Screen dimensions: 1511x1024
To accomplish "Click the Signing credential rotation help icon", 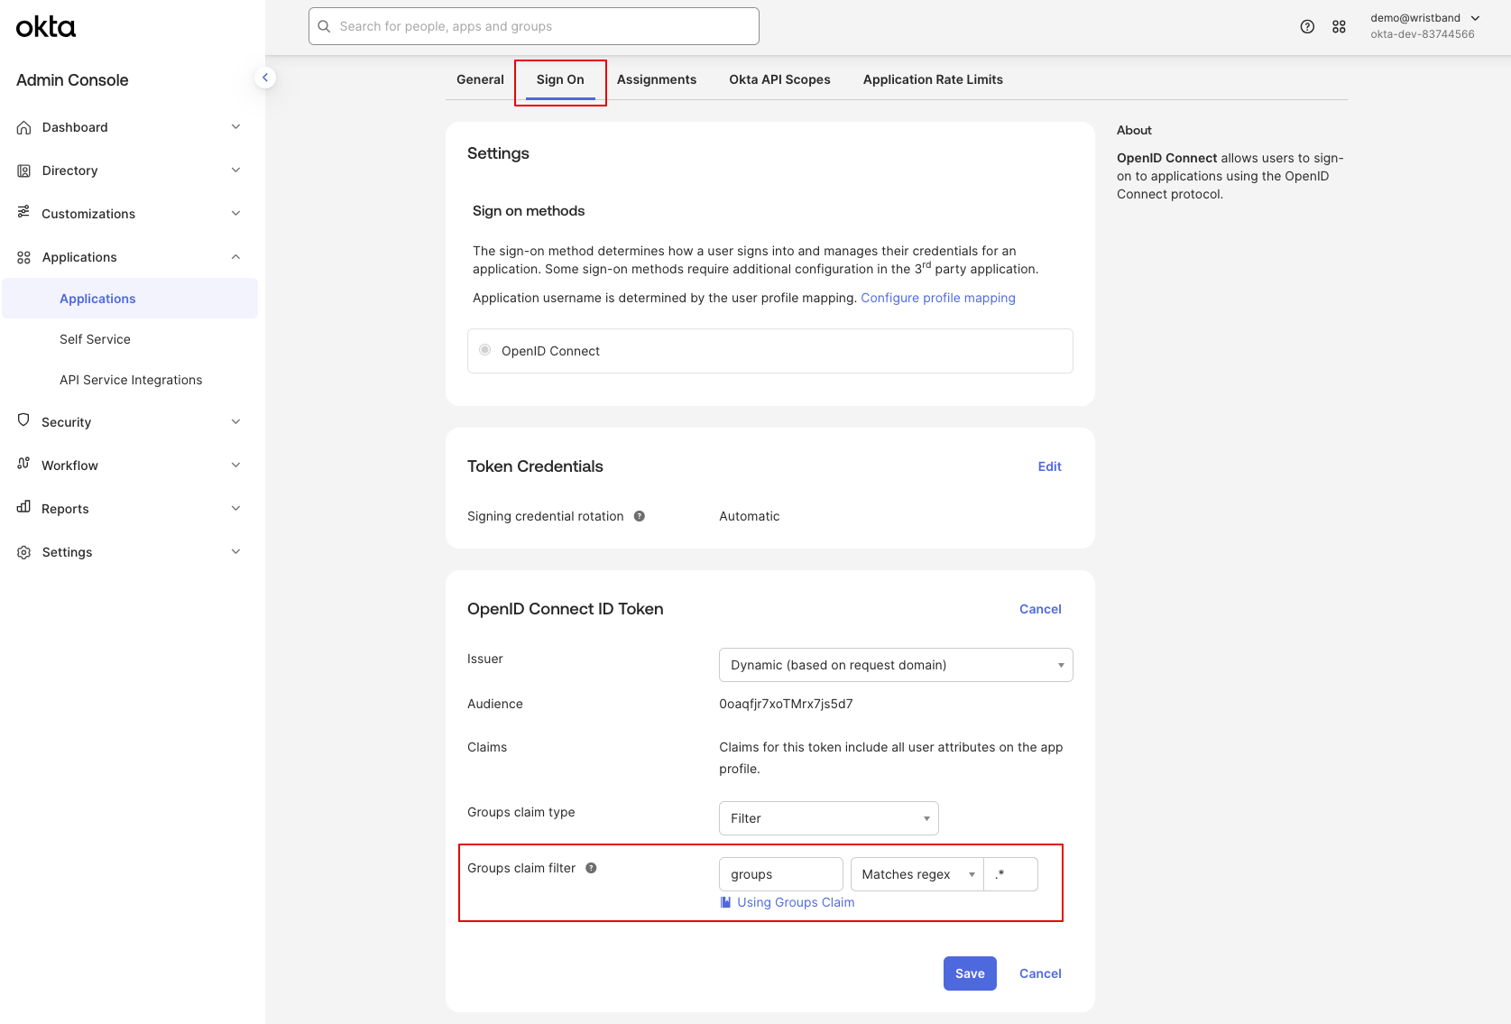I will click(640, 516).
